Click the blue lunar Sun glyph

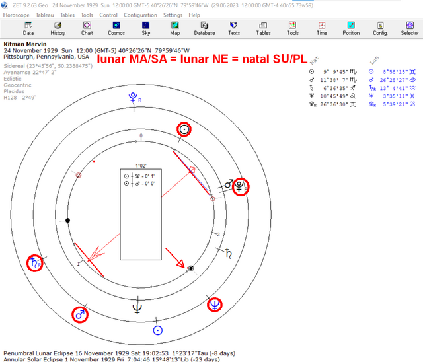tap(157, 330)
